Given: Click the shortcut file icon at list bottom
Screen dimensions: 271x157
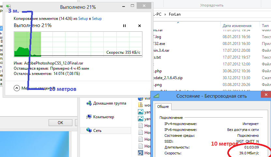Looking at the screenshot, I should coord(141,153).
